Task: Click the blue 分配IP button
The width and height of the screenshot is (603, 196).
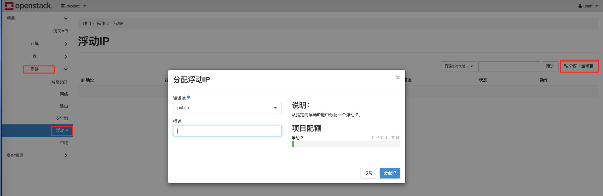Action: click(x=390, y=173)
